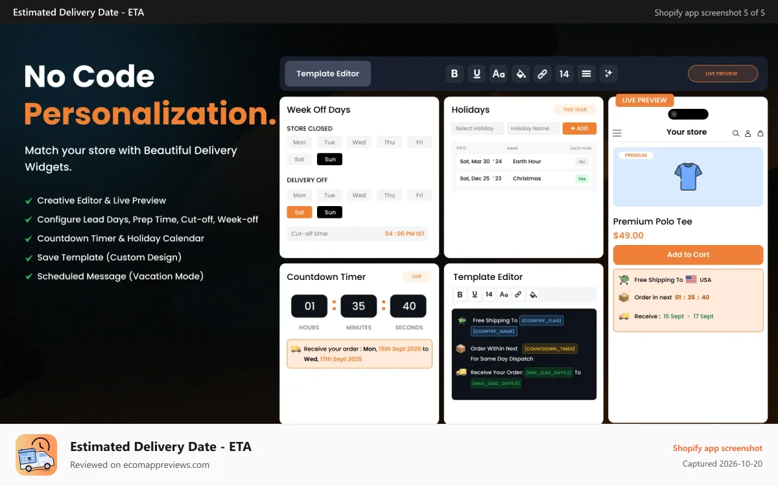Toggle Bold in the top dark toolbar
The width and height of the screenshot is (778, 486).
click(x=454, y=74)
